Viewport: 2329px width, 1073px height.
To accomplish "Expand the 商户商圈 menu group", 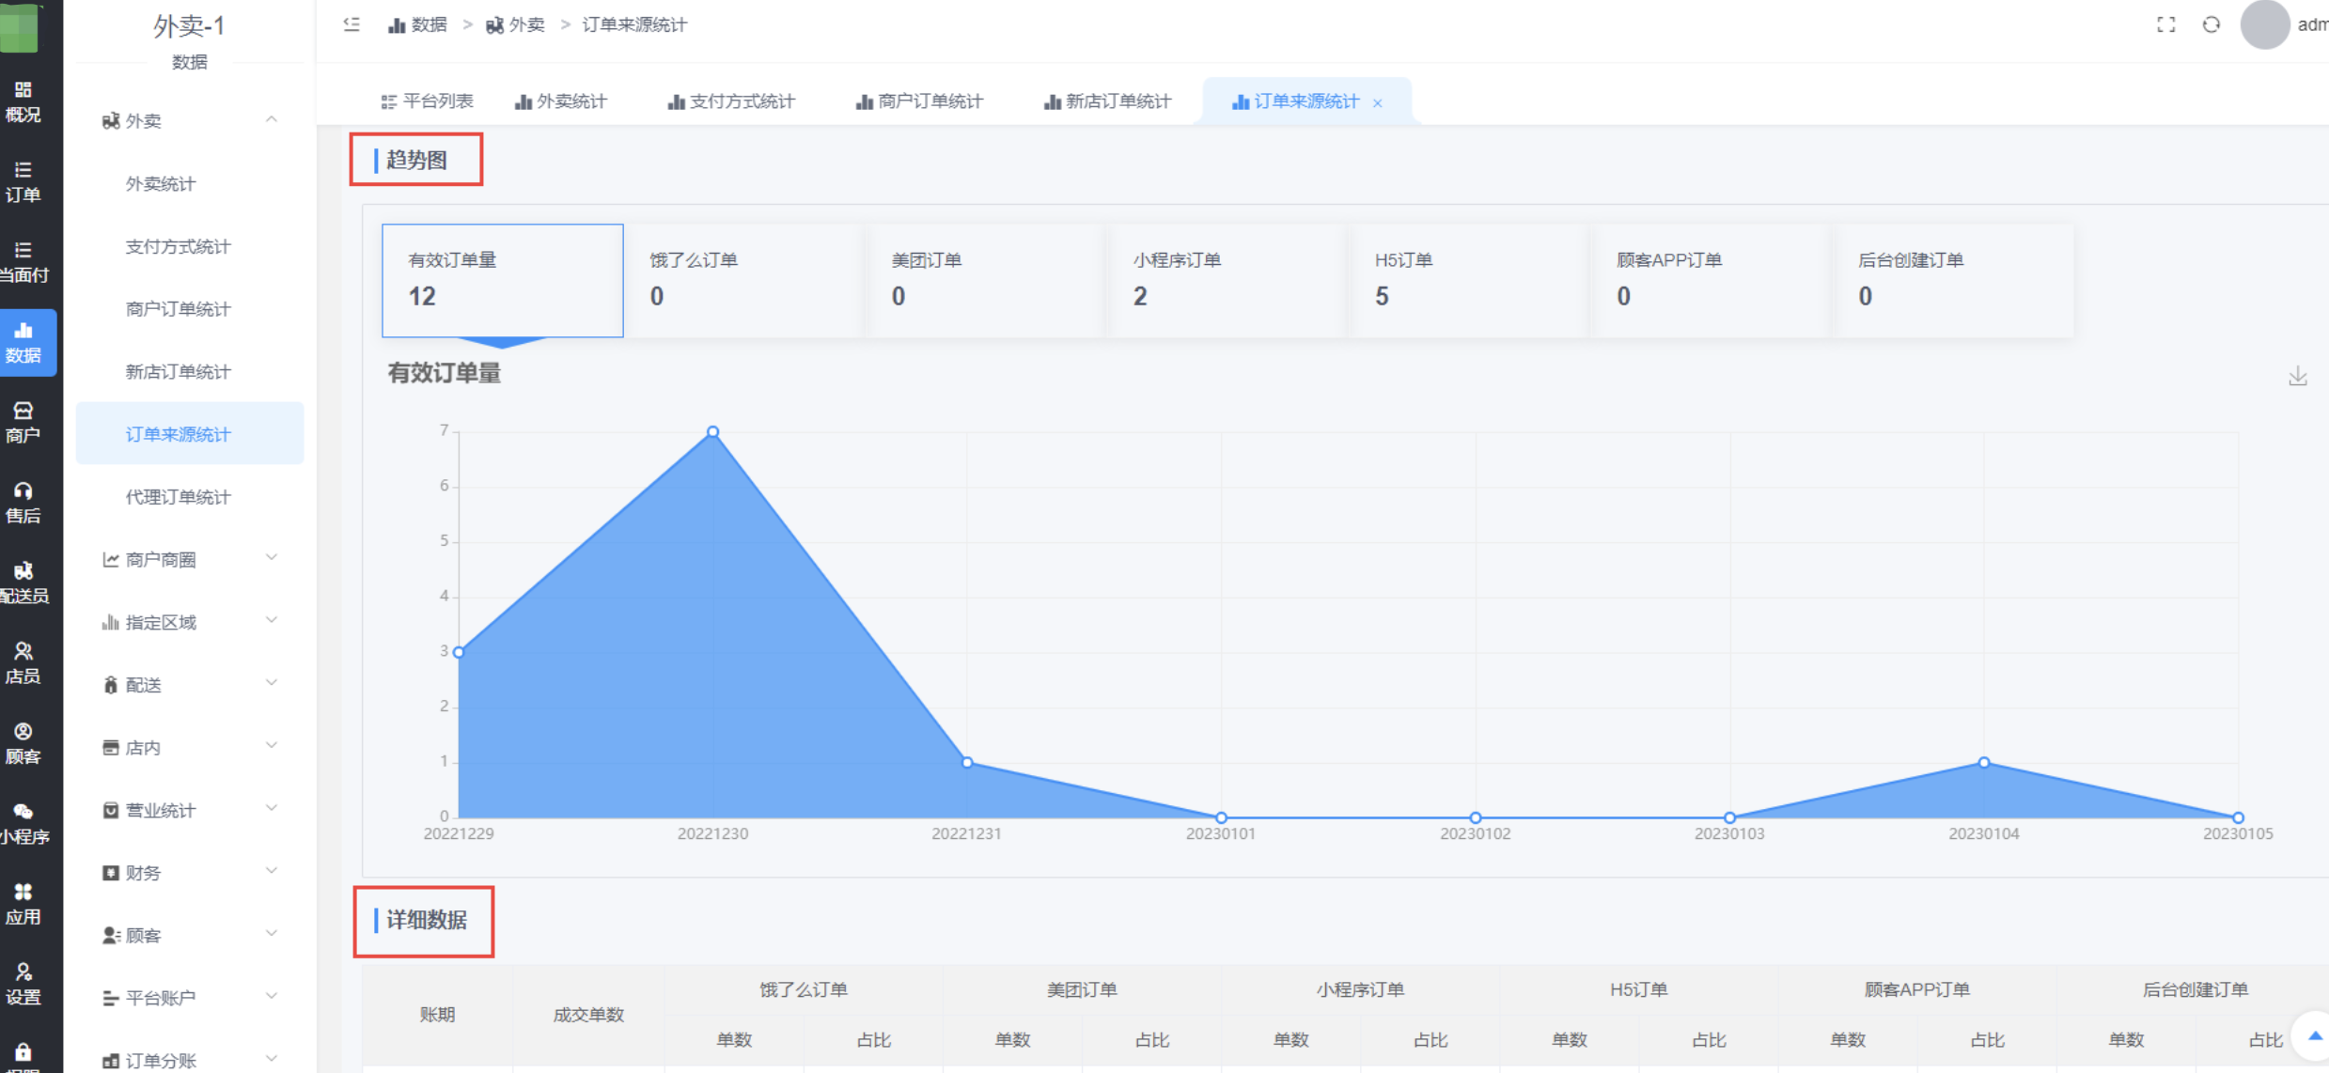I will [190, 559].
